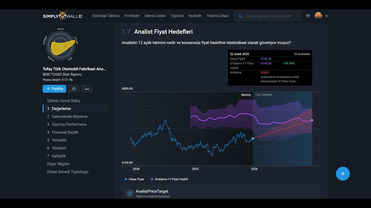Click the AnalistPriceTarget author name
The height and width of the screenshot is (208, 371).
152,191
